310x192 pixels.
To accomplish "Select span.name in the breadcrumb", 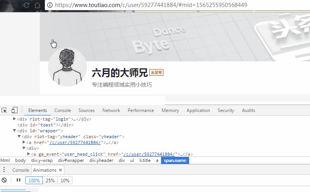I will pyautogui.click(x=175, y=160).
